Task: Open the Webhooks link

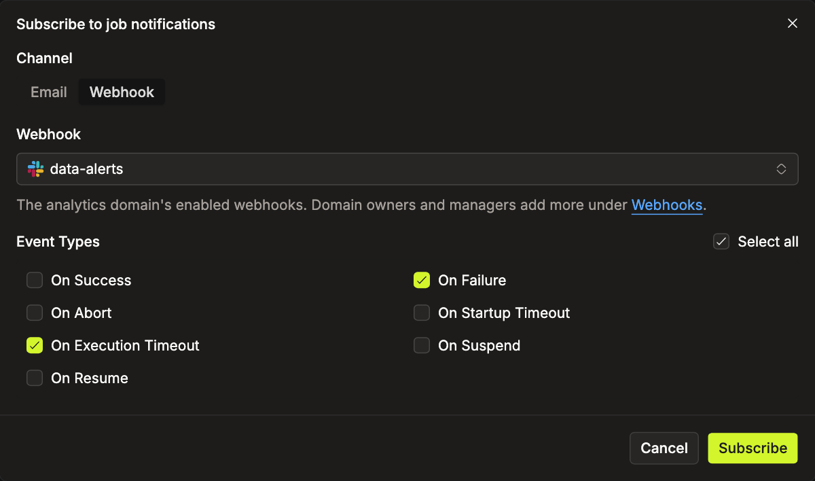Action: [667, 204]
